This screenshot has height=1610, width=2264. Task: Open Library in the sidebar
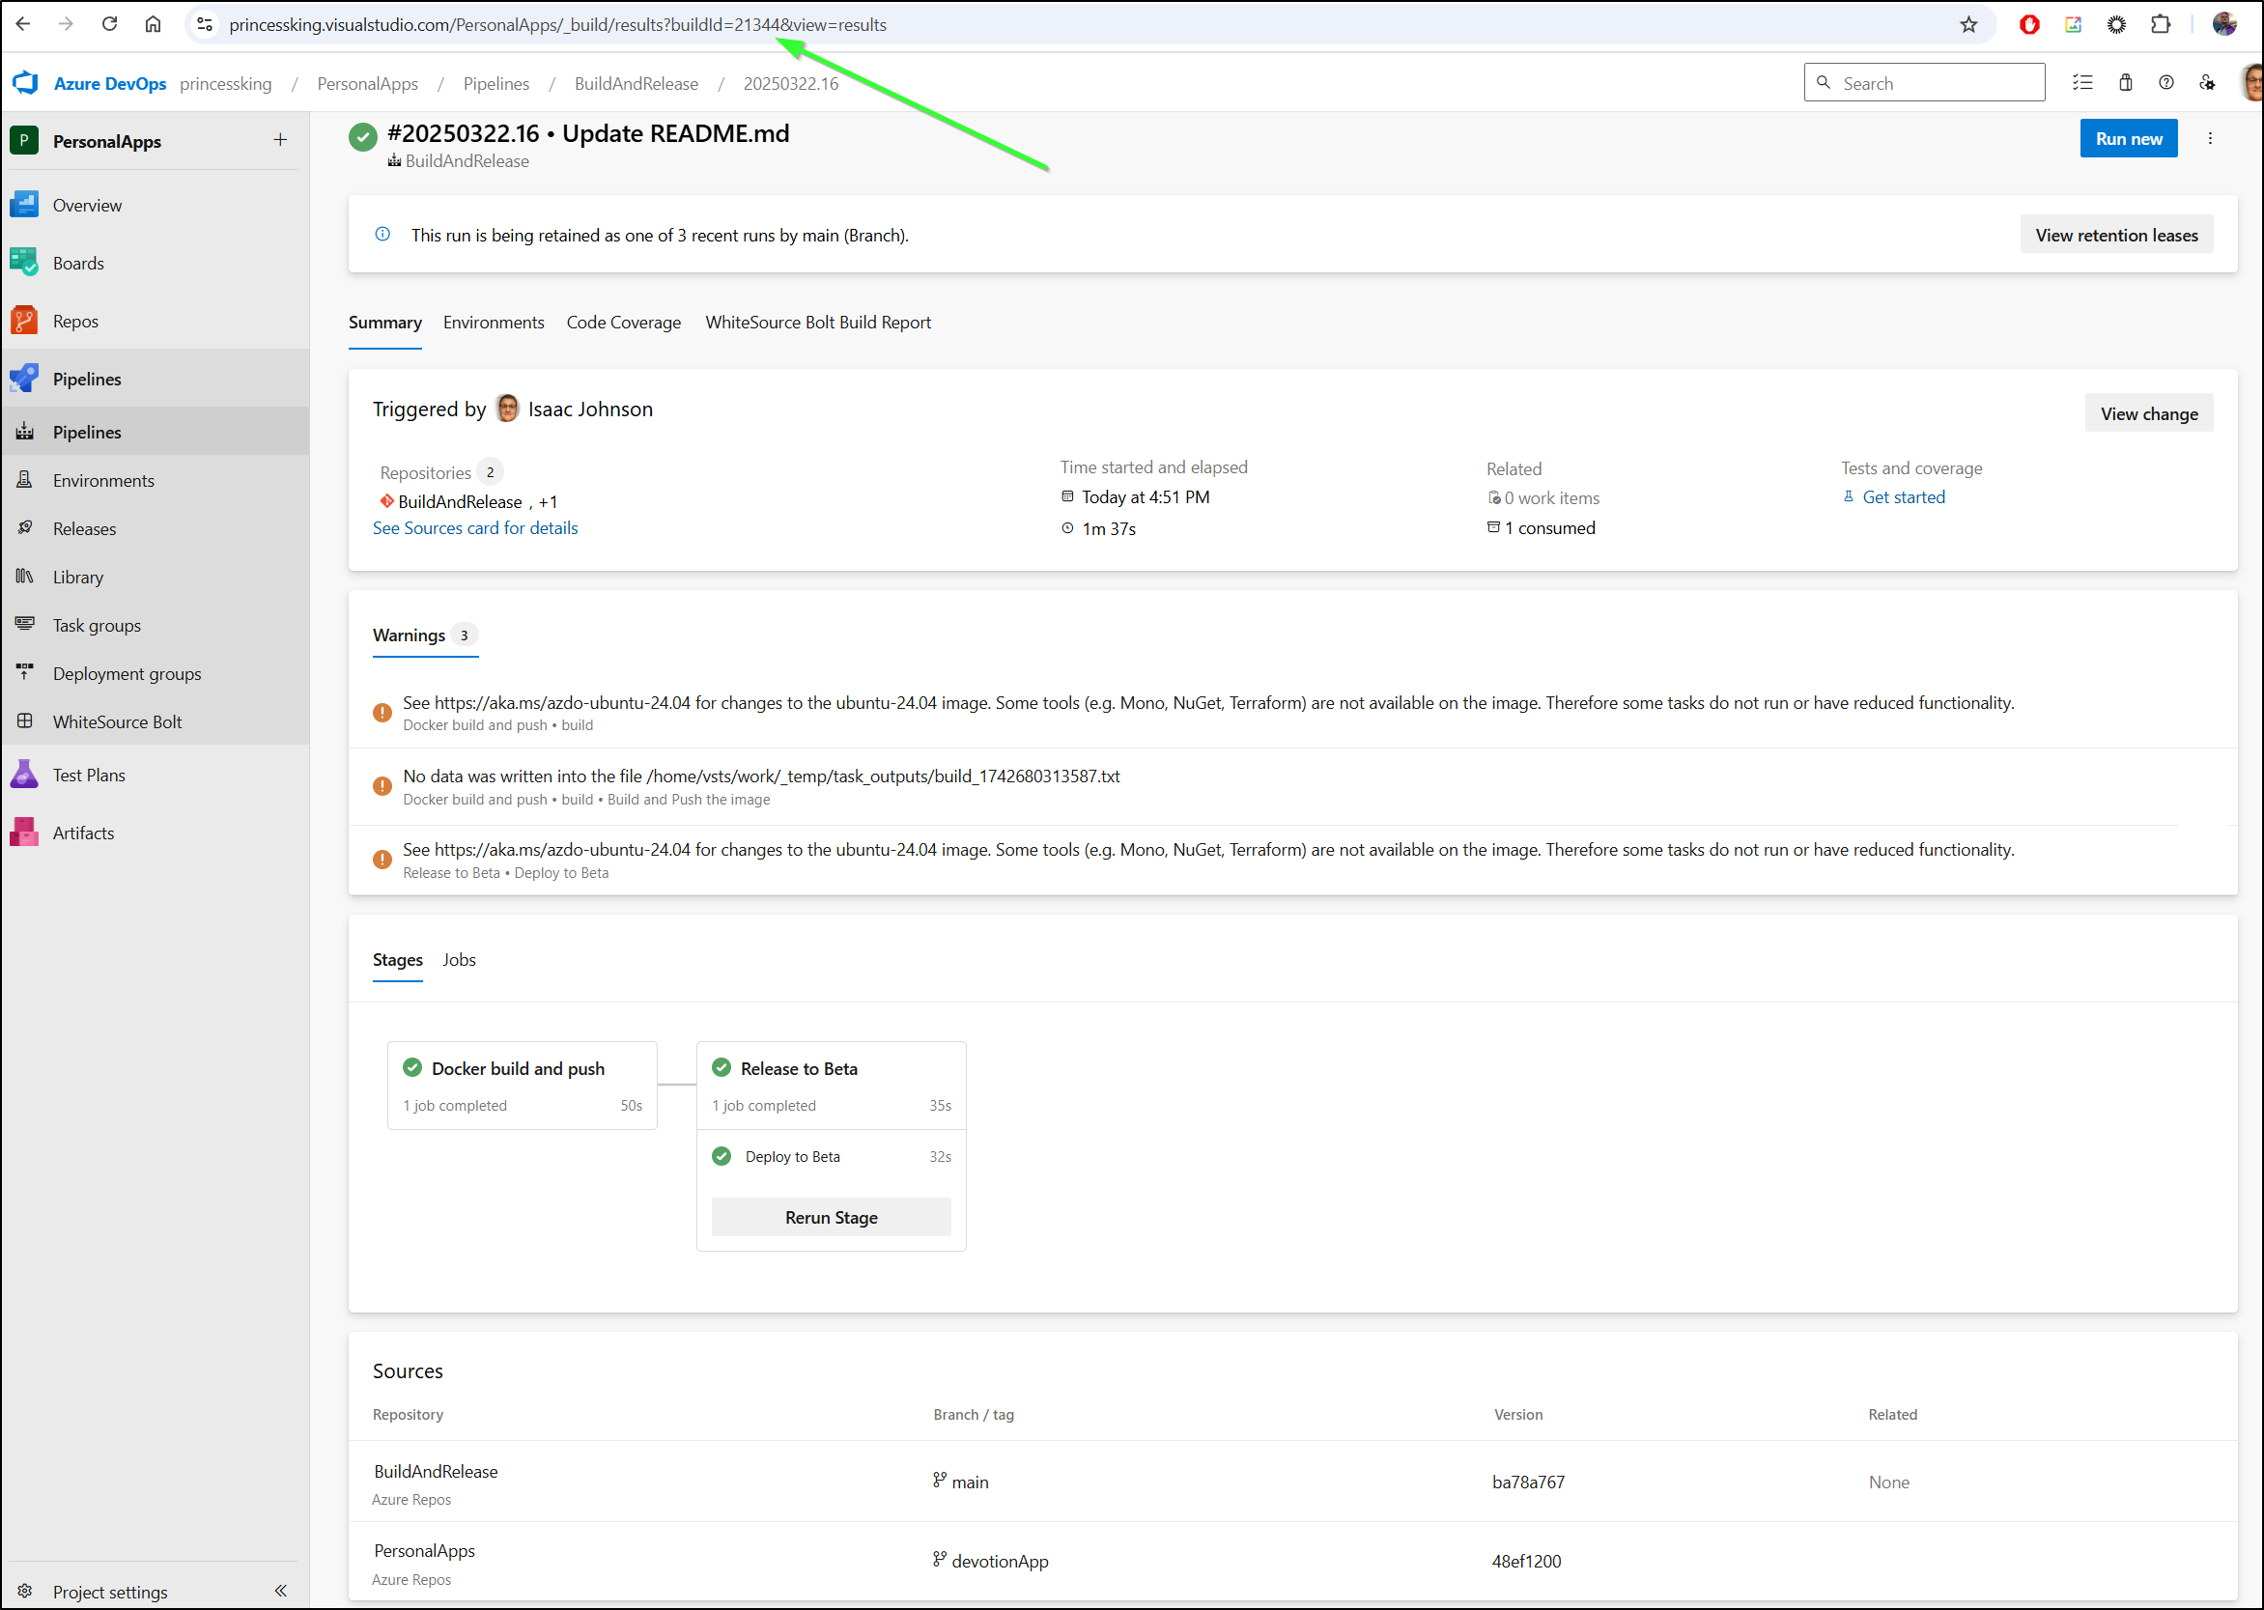[155, 577]
